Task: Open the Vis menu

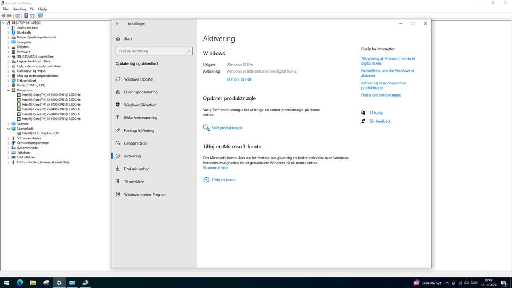Action: [32, 9]
